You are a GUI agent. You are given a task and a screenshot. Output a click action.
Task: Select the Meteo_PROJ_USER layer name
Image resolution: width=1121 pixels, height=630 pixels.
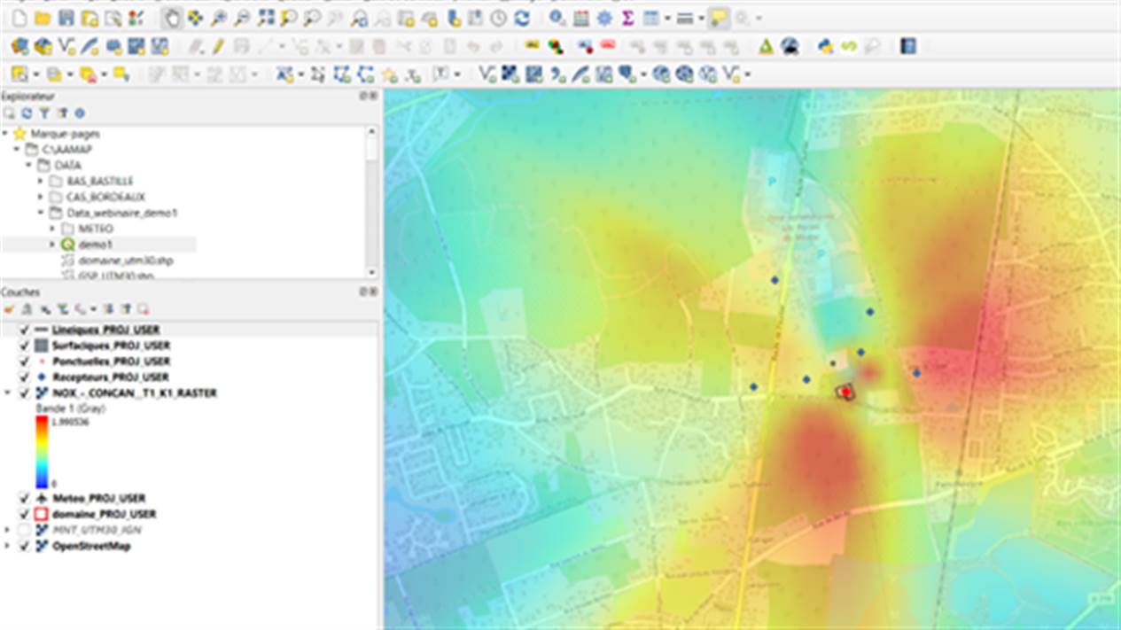[98, 498]
